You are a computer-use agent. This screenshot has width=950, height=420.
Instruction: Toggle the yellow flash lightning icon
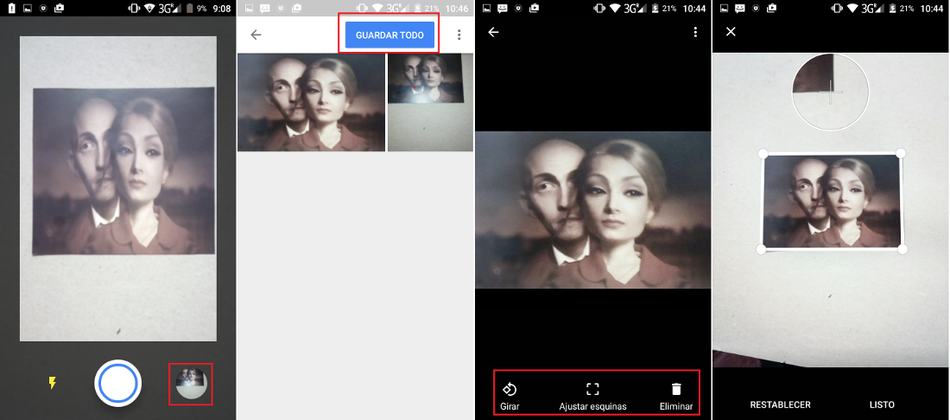(52, 383)
